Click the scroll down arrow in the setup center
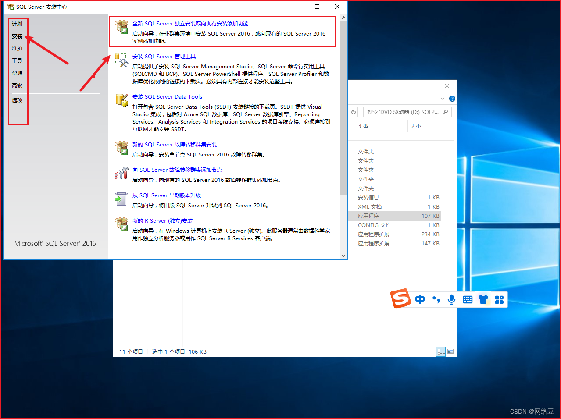 (343, 256)
